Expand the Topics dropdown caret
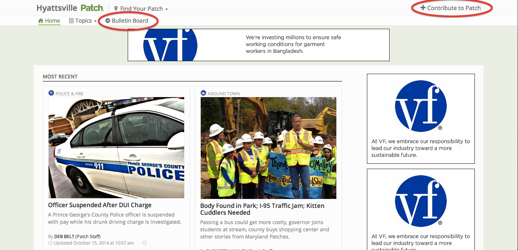Screen dimensions: 518x250 95,21
